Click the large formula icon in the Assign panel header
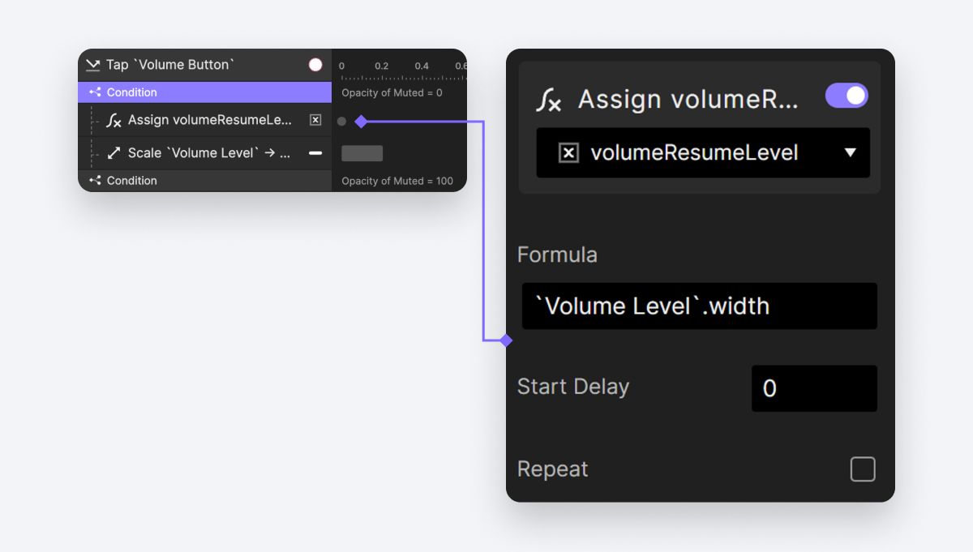 click(549, 101)
